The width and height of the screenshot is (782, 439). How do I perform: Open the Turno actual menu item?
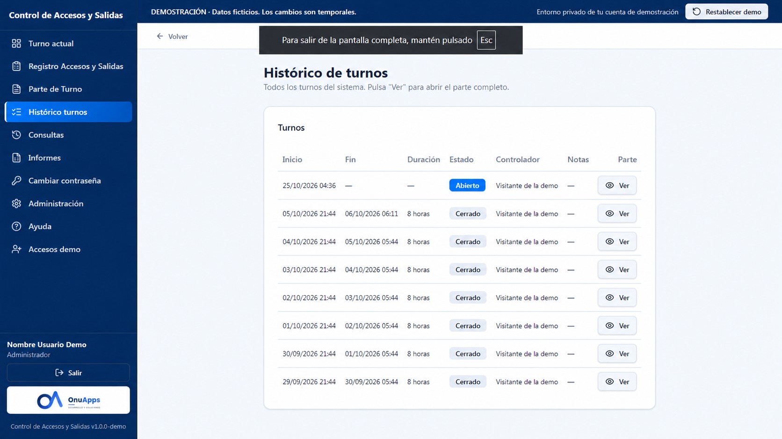(68, 43)
